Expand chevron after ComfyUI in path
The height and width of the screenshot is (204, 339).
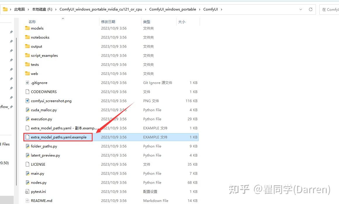(x=222, y=9)
